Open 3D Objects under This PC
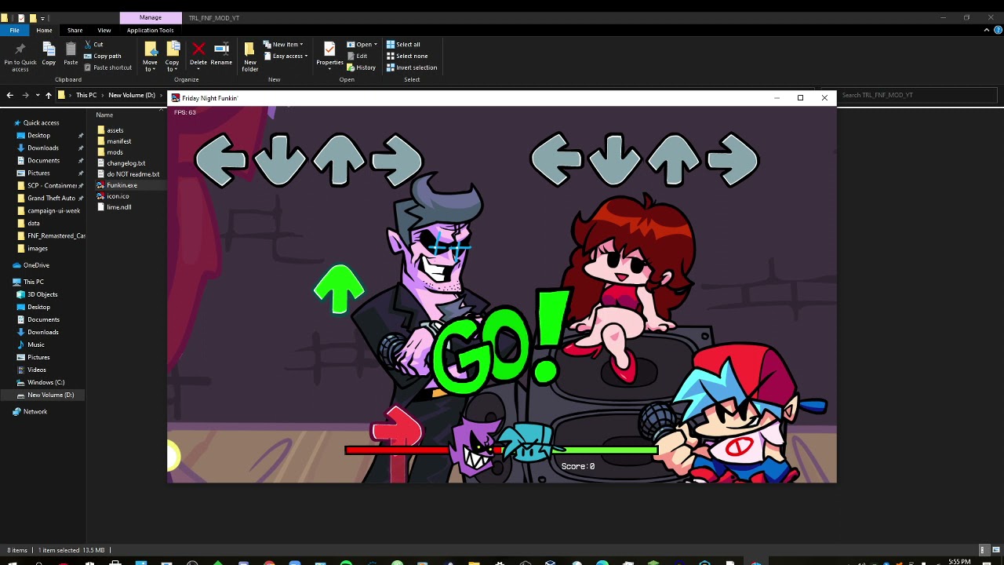1004x565 pixels. [x=42, y=294]
